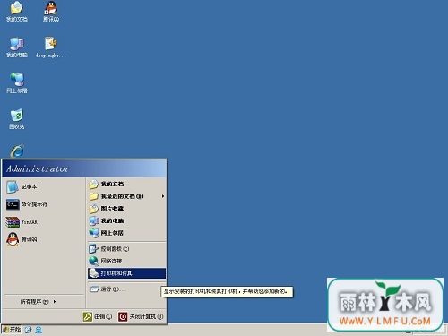This screenshot has width=448, height=336.
Task: Open 我的文档 desktop icon
Action: point(17,12)
